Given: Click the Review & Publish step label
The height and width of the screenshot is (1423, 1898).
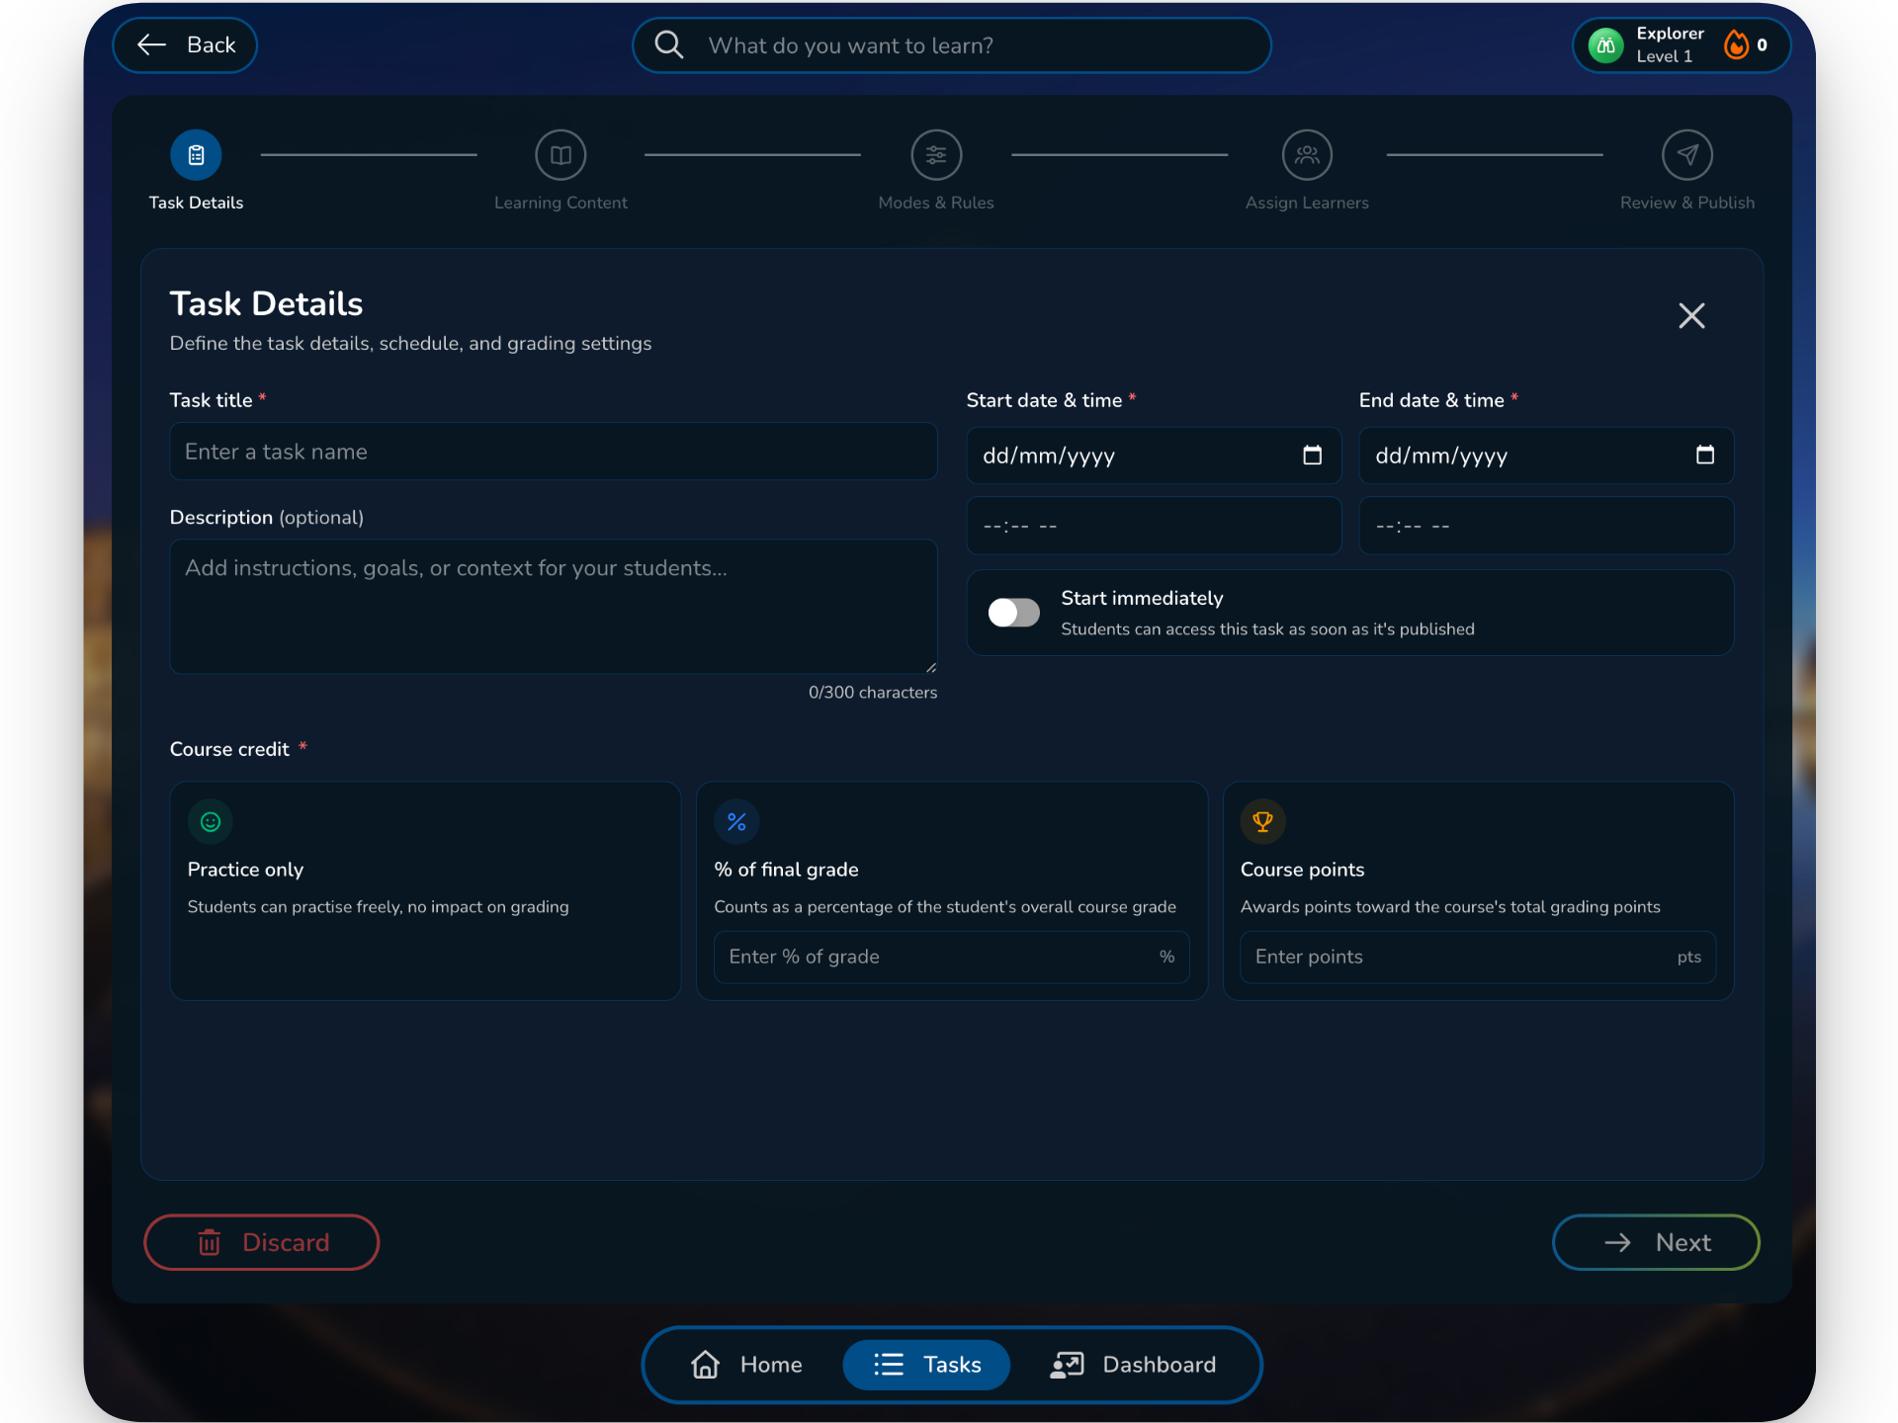Looking at the screenshot, I should click(1686, 203).
